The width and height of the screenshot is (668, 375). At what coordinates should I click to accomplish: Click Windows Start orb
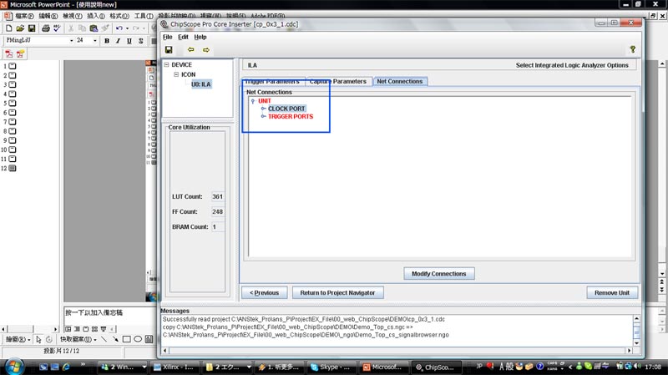[13, 367]
